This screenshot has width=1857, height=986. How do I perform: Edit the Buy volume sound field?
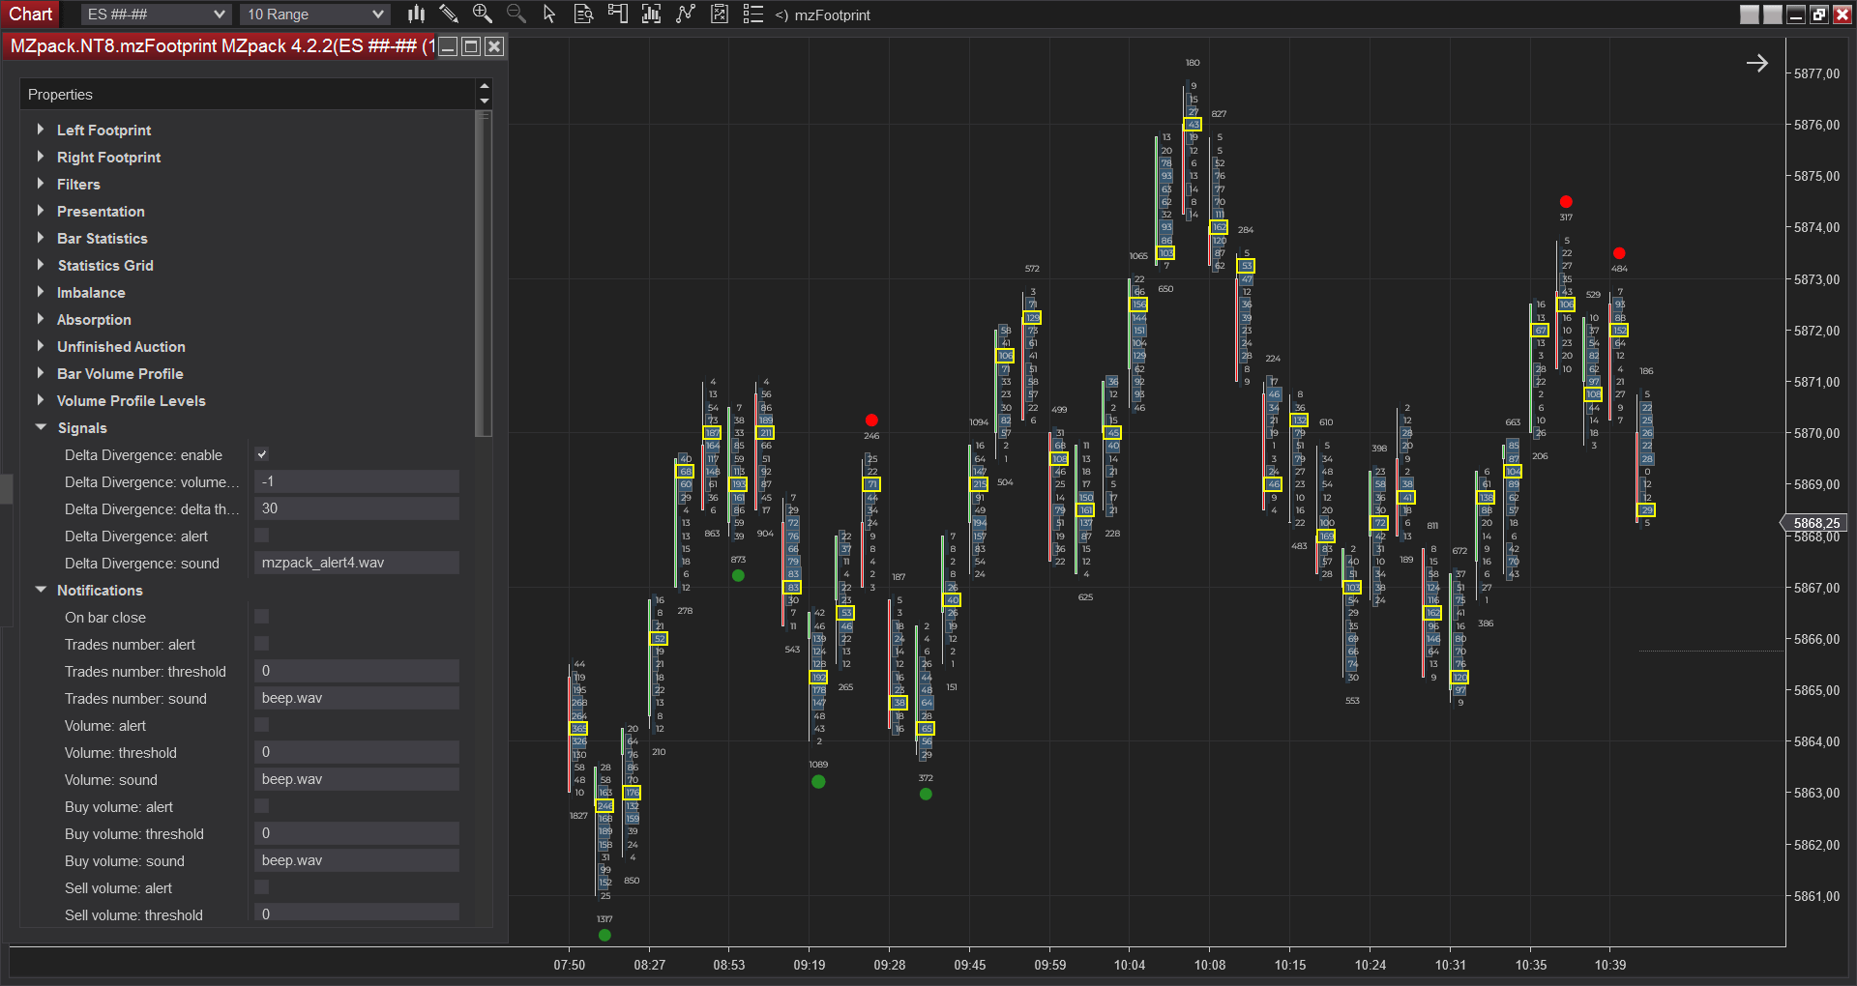(357, 860)
